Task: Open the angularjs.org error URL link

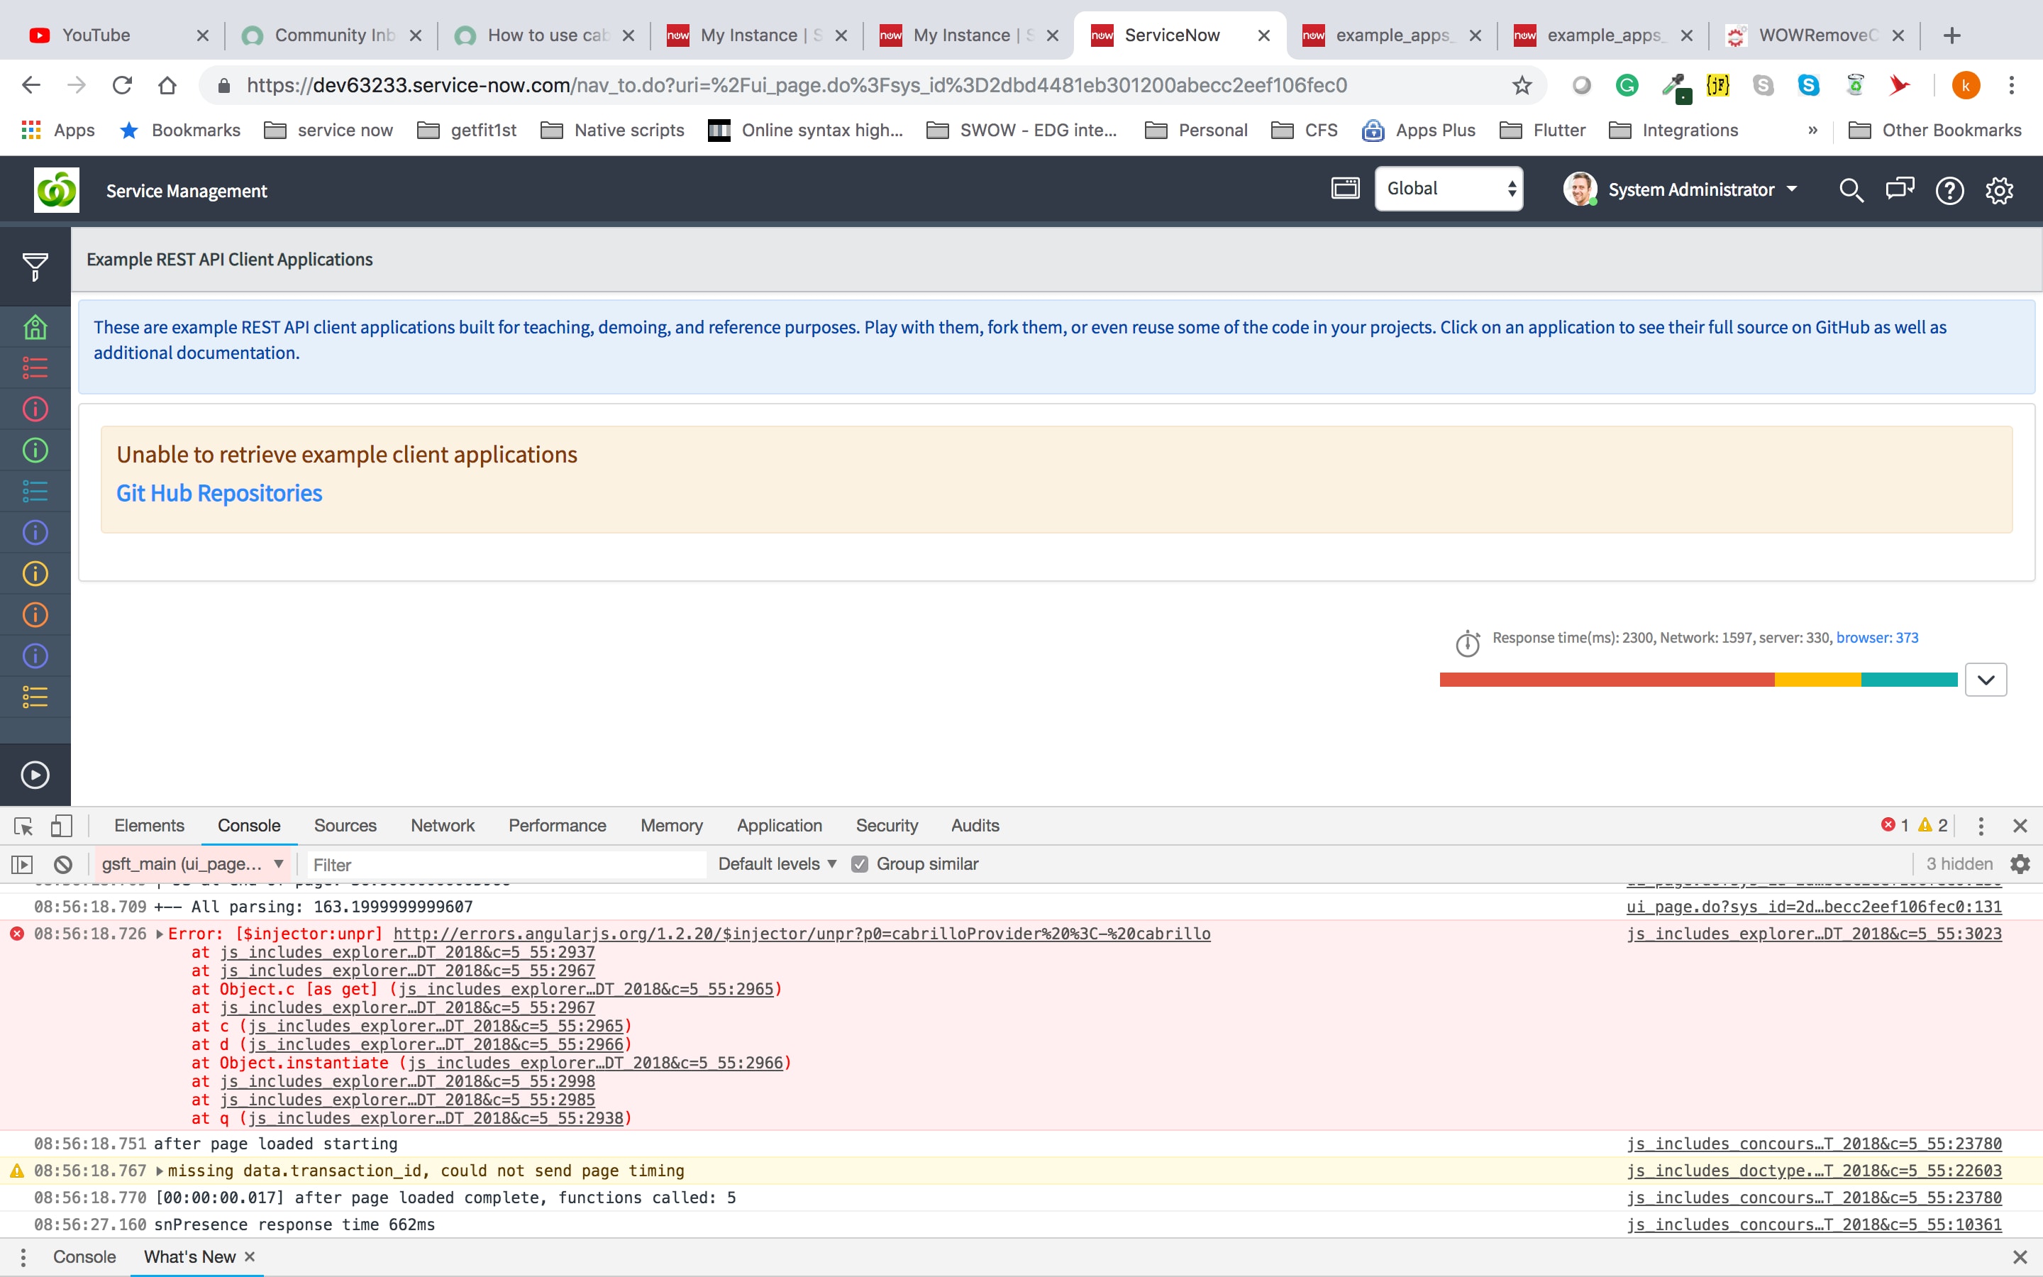Action: click(x=801, y=934)
